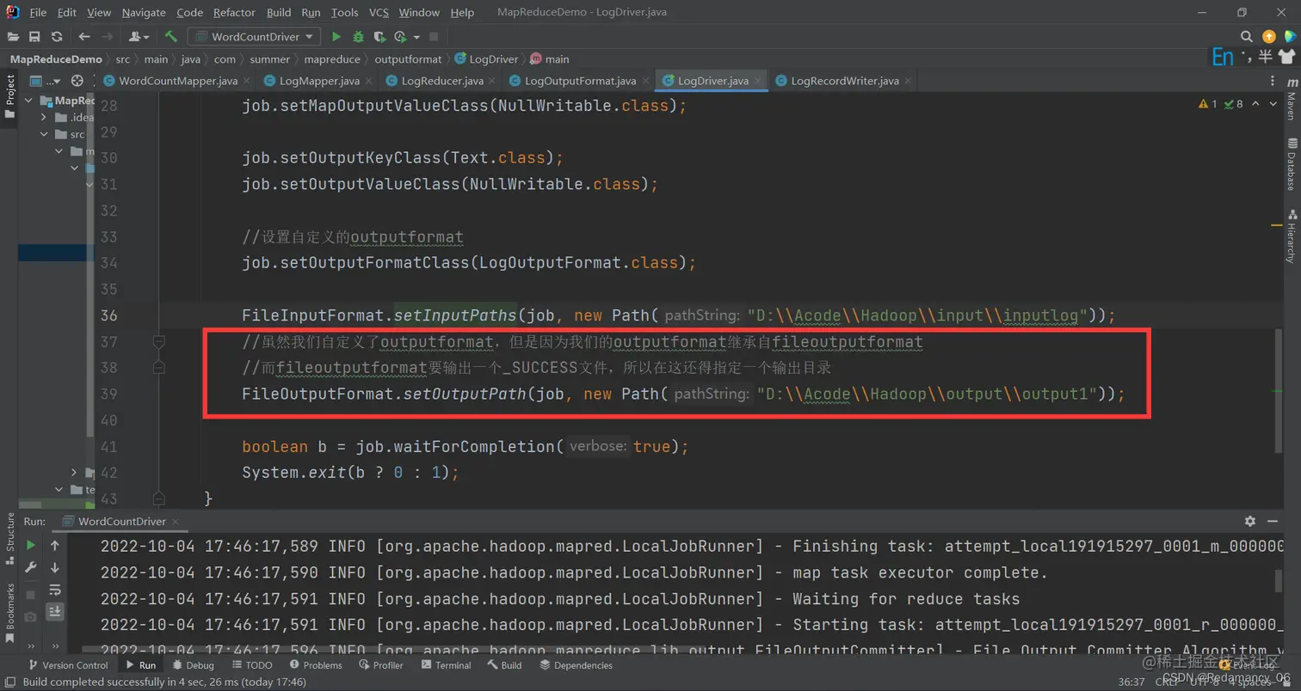
Task: Start debugging with the bug icon
Action: tap(358, 37)
